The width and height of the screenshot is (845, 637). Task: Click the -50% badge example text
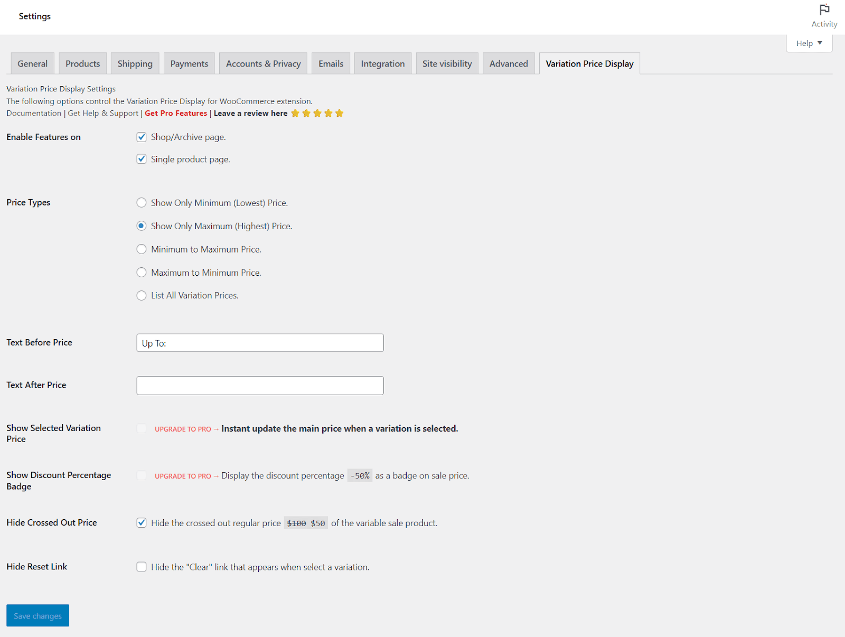pyautogui.click(x=360, y=476)
